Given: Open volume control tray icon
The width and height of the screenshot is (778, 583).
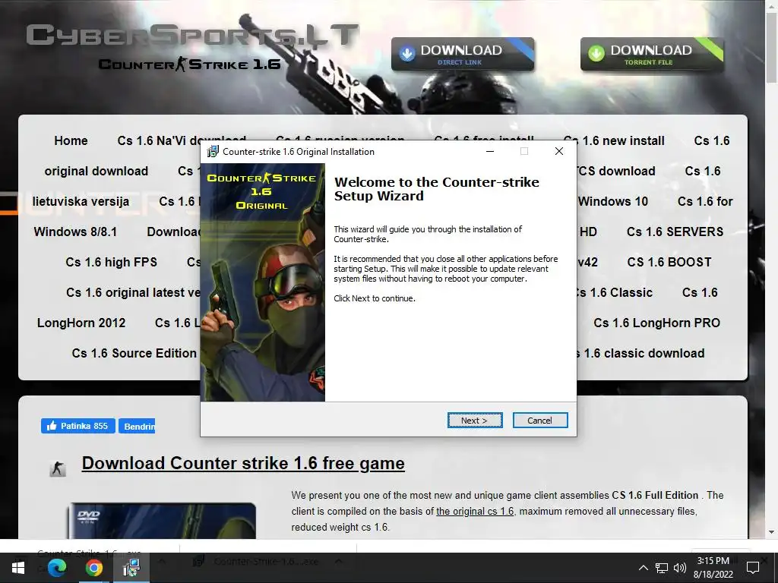Looking at the screenshot, I should tap(680, 568).
